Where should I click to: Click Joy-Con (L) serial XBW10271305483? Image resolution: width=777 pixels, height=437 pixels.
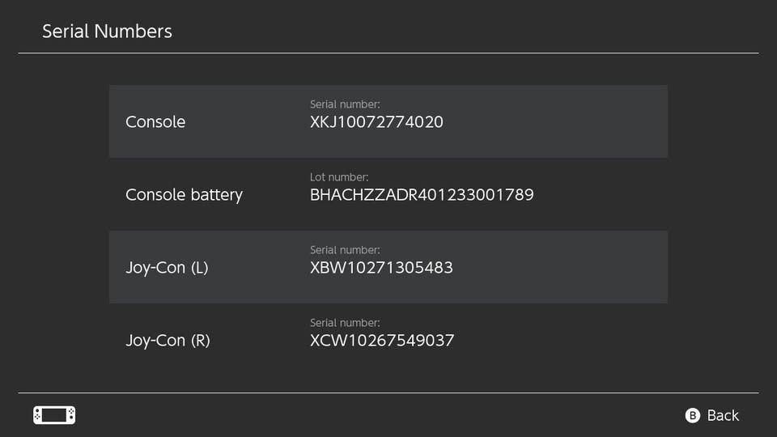click(x=381, y=268)
